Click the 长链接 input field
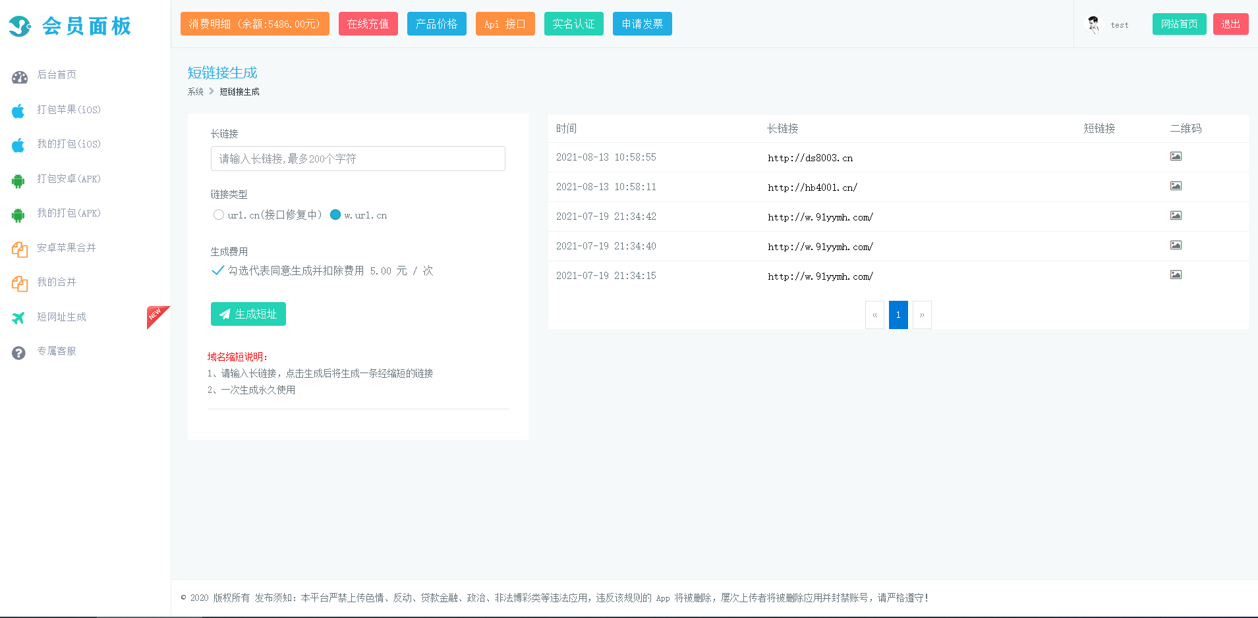1258x618 pixels. pos(358,159)
